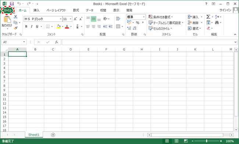Click the Insert Function fx icon
The image size is (239, 144).
[56, 42]
